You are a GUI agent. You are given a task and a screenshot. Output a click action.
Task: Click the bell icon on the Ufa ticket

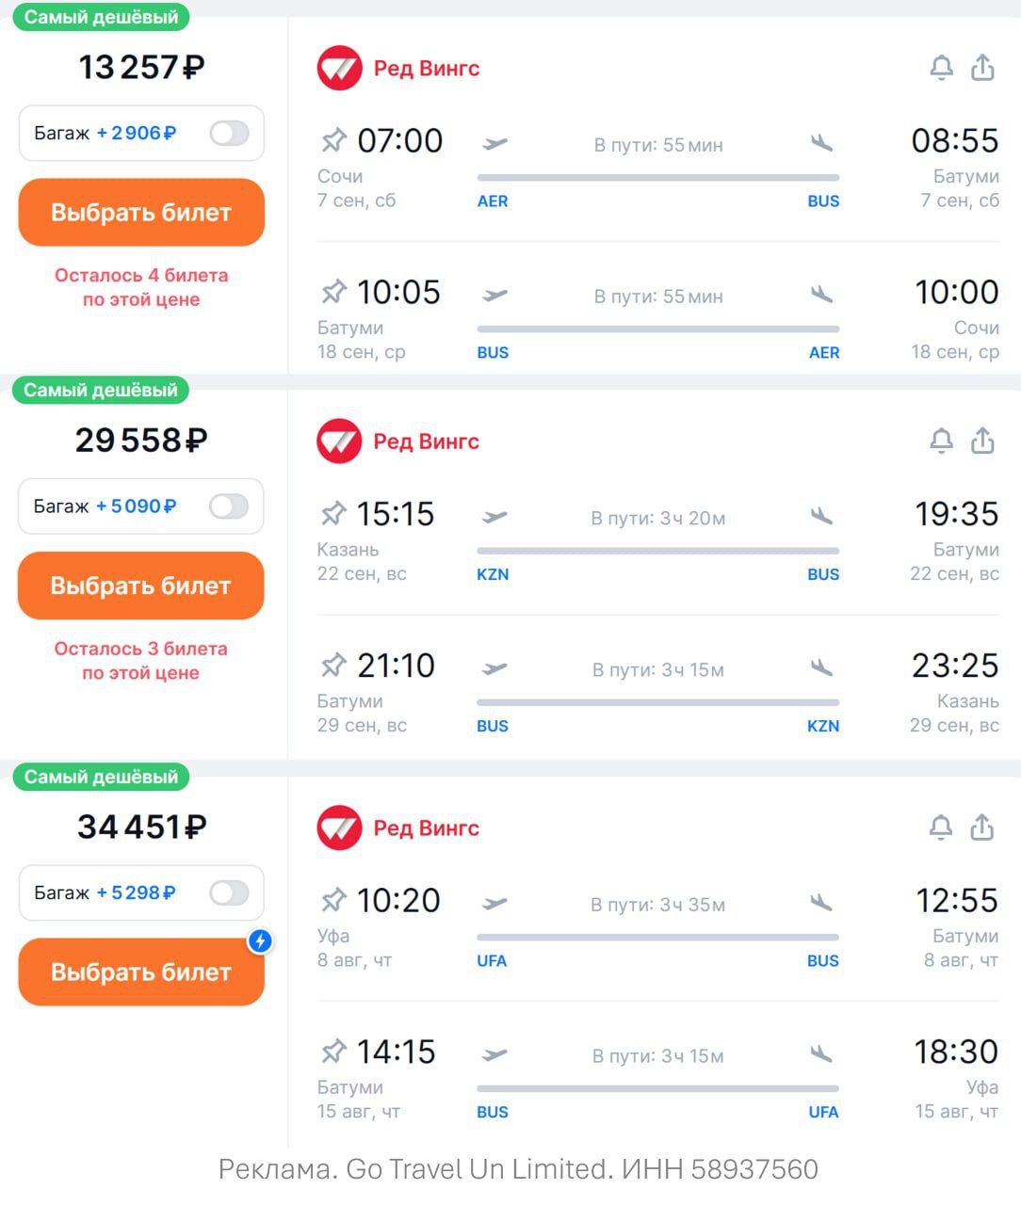click(x=941, y=827)
